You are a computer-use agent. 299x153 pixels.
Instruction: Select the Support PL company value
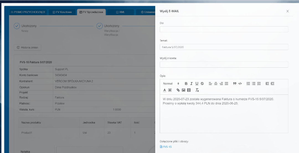click(x=61, y=69)
